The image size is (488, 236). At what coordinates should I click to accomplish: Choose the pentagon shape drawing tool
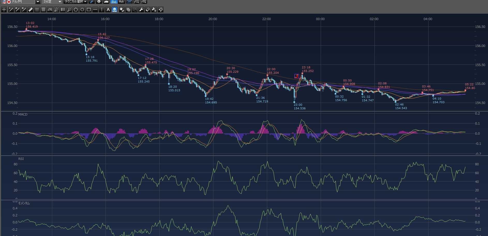[76, 10]
